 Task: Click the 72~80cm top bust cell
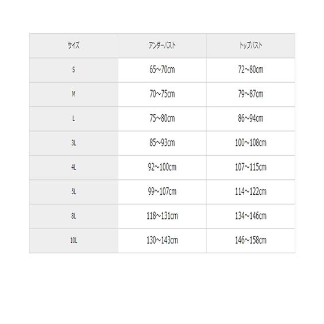250,70
